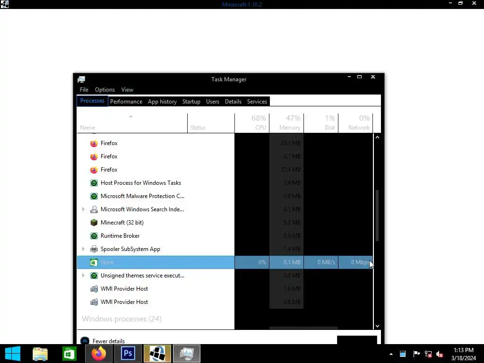Sort processes by Network column
484x363 pixels.
click(x=355, y=123)
